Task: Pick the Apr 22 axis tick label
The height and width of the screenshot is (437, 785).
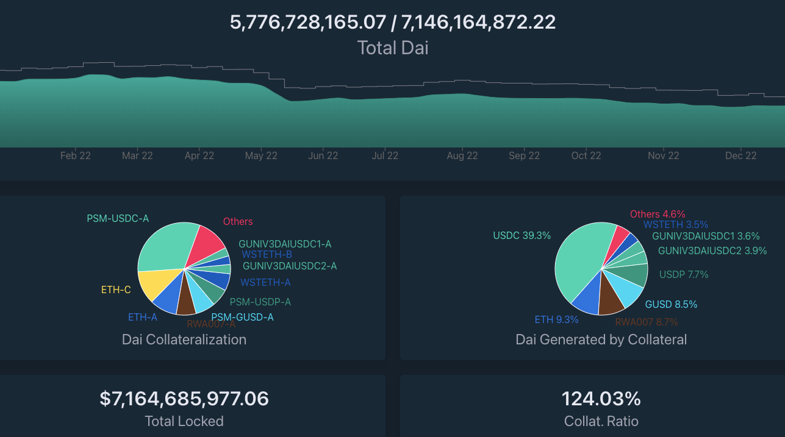Action: [x=199, y=155]
